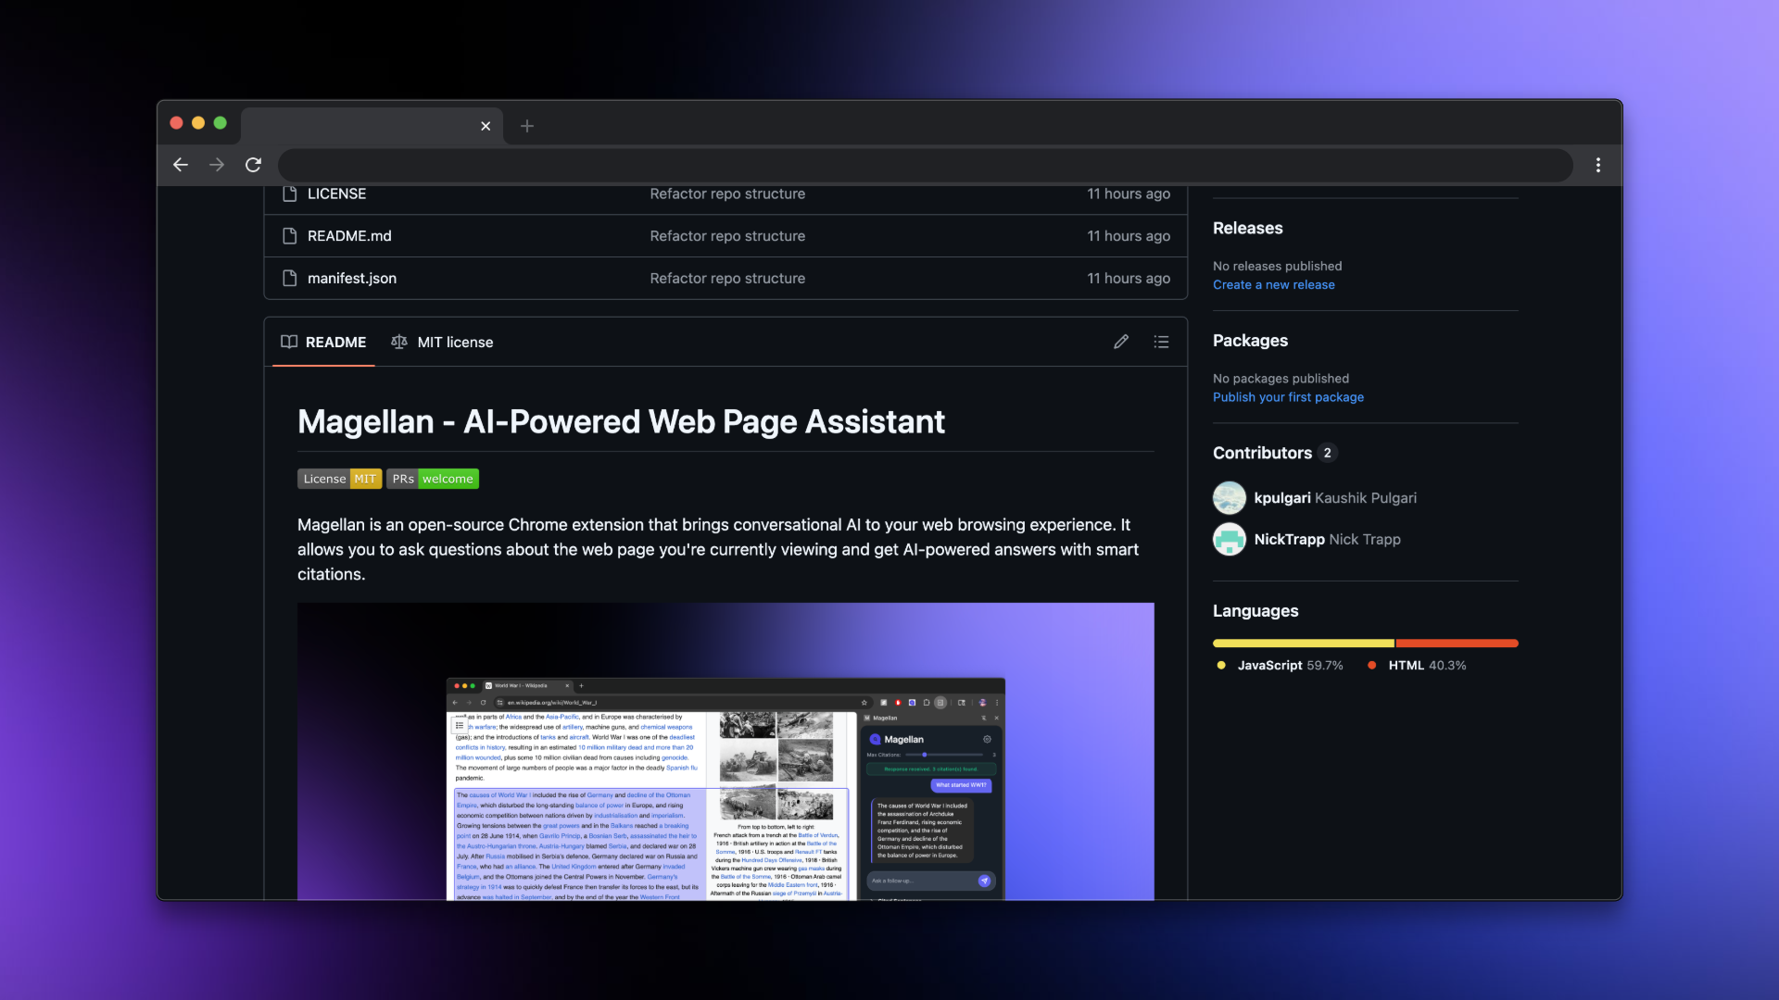Reload the page with the refresh icon
Screen dimensions: 1779x1000
(x=253, y=165)
